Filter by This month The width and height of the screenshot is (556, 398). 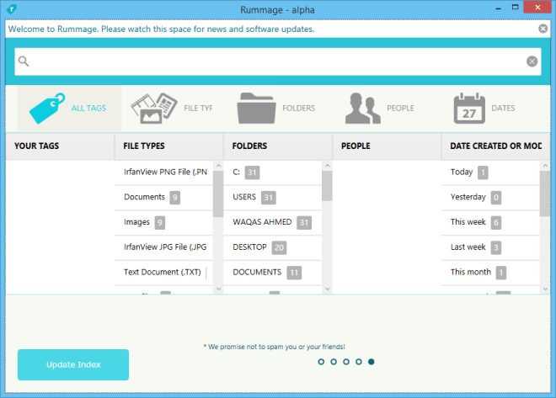click(x=490, y=273)
